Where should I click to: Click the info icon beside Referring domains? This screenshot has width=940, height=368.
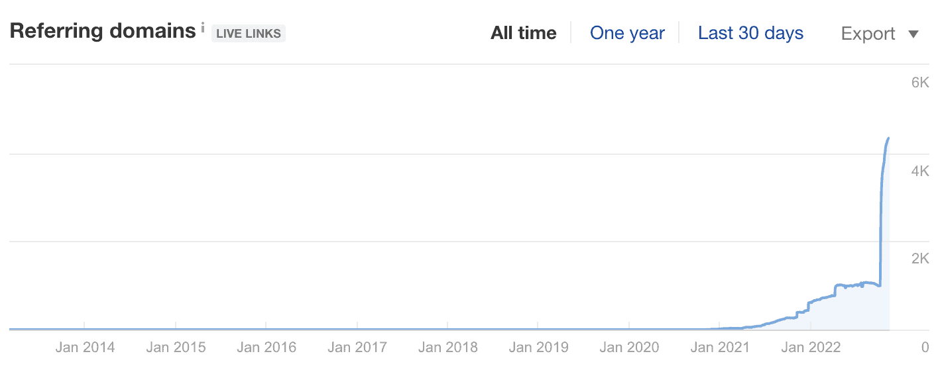(x=203, y=28)
